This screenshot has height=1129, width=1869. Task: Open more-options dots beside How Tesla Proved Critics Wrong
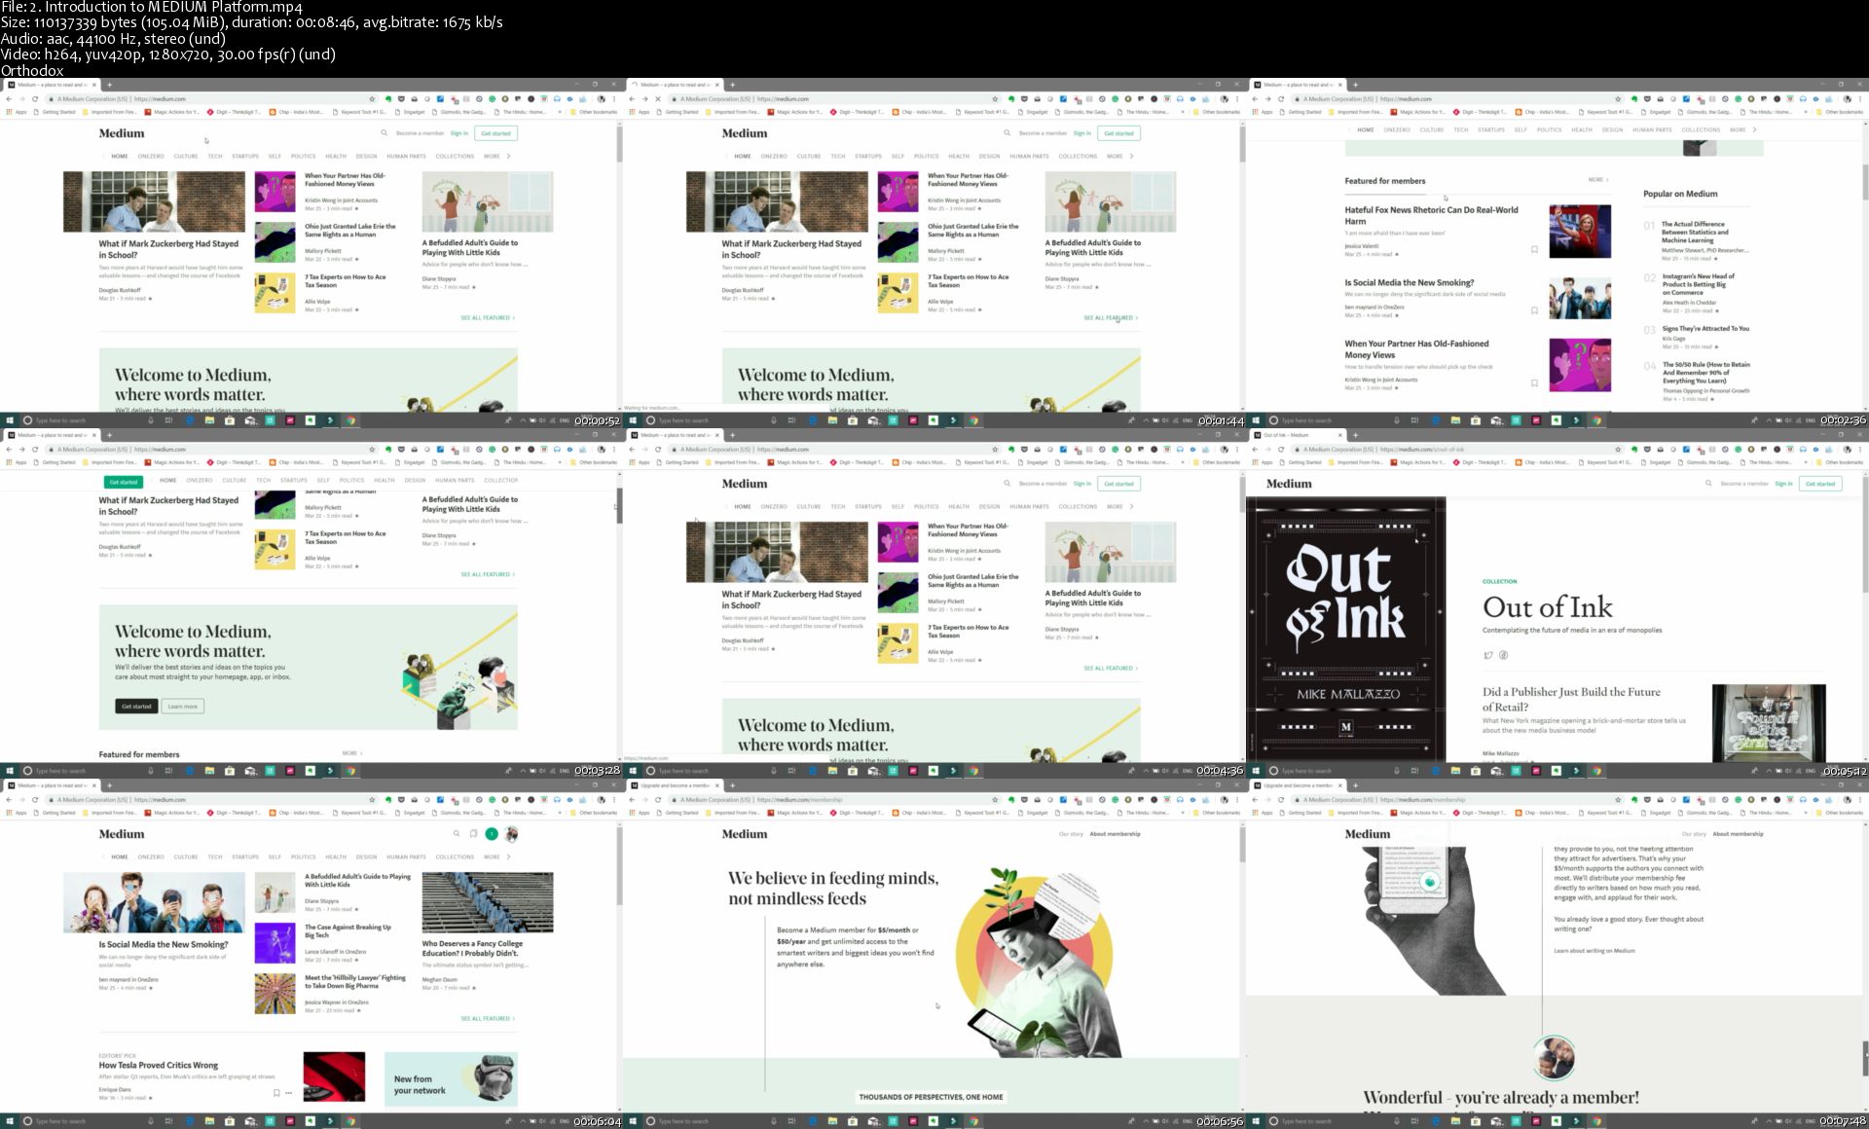point(288,1093)
